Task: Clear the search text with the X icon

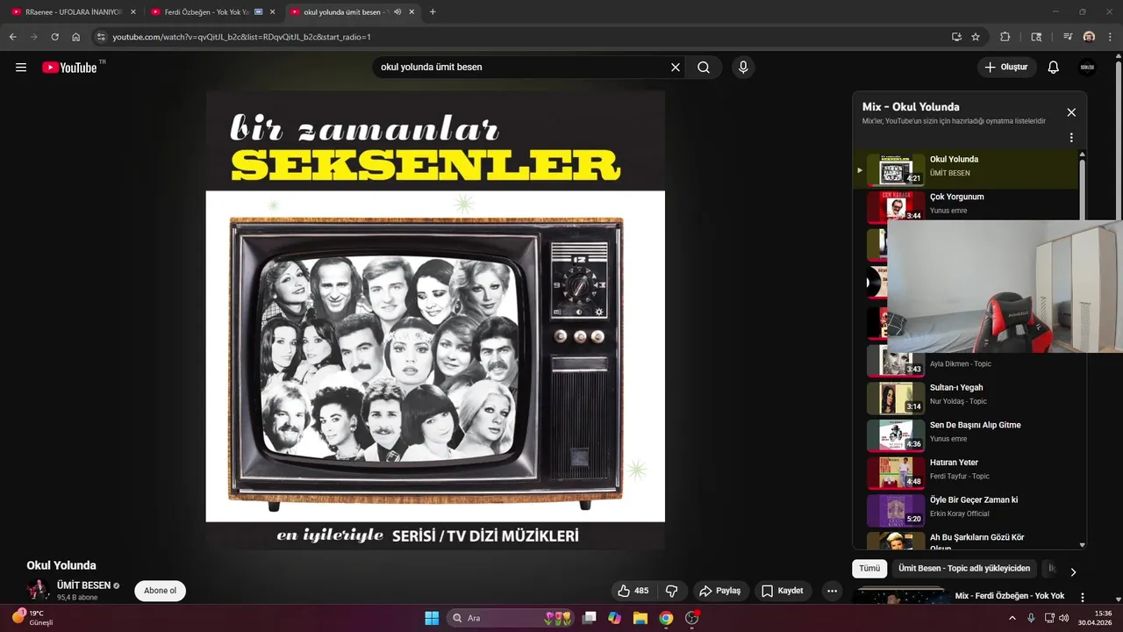Action: (676, 68)
